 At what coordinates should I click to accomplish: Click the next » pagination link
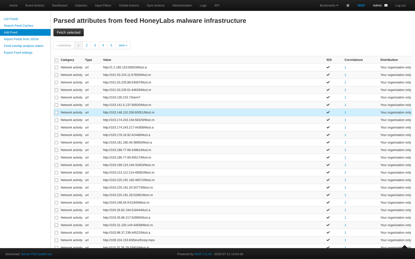(123, 45)
